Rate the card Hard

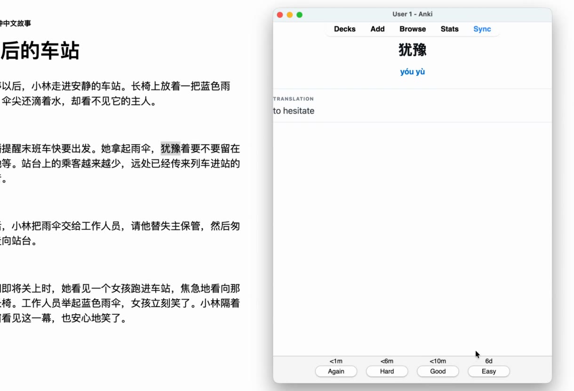pos(387,371)
